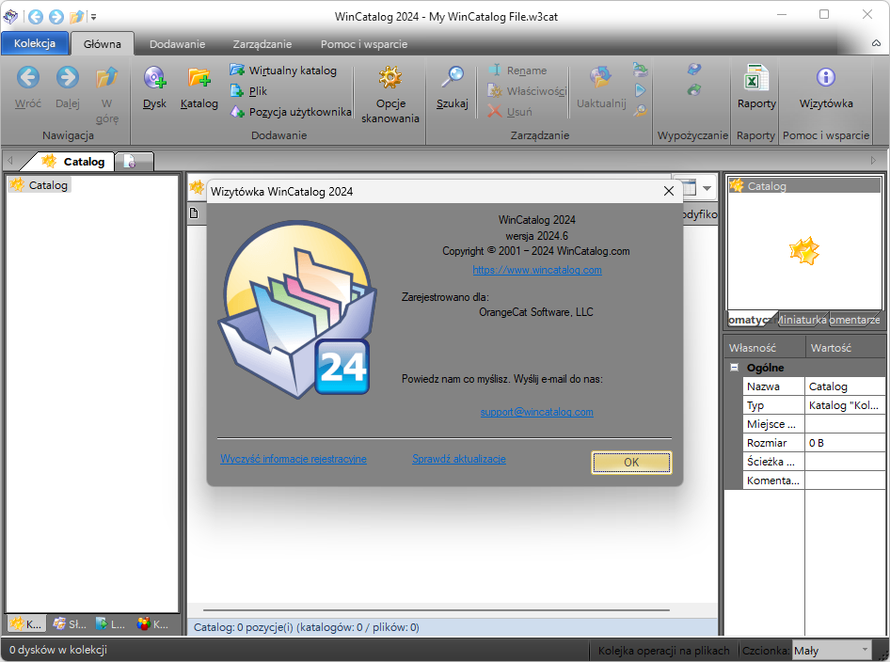The image size is (890, 662).
Task: Click the green return icon in Wypożyczanie
Action: [694, 89]
